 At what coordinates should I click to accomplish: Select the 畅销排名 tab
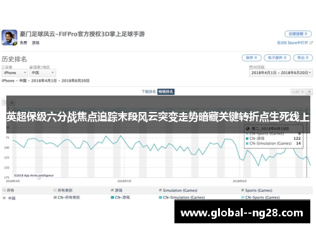tap(166, 92)
